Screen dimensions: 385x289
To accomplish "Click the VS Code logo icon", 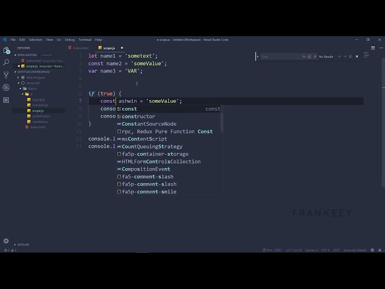I will pyautogui.click(x=4, y=40).
